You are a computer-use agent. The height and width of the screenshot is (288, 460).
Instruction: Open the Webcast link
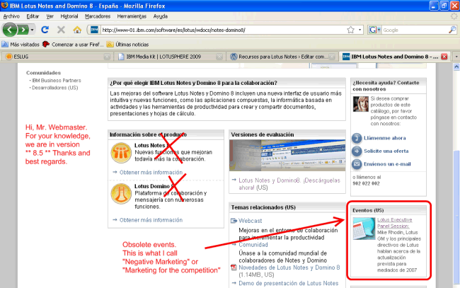251,221
